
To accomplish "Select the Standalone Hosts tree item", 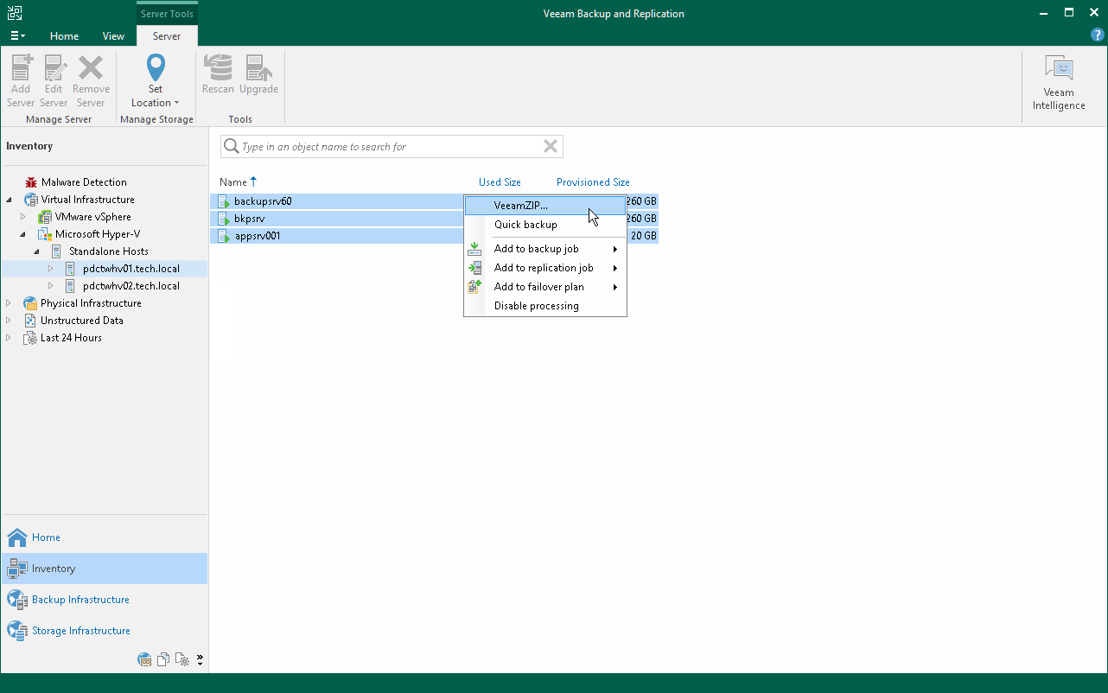I will tap(109, 251).
